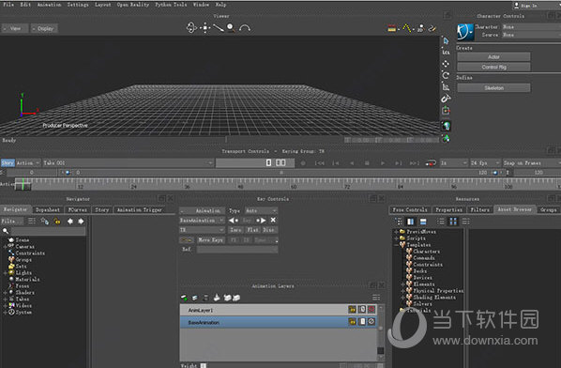This screenshot has height=368, width=561.
Task: Open the Snap on Frames dropdown
Action: coord(532,163)
